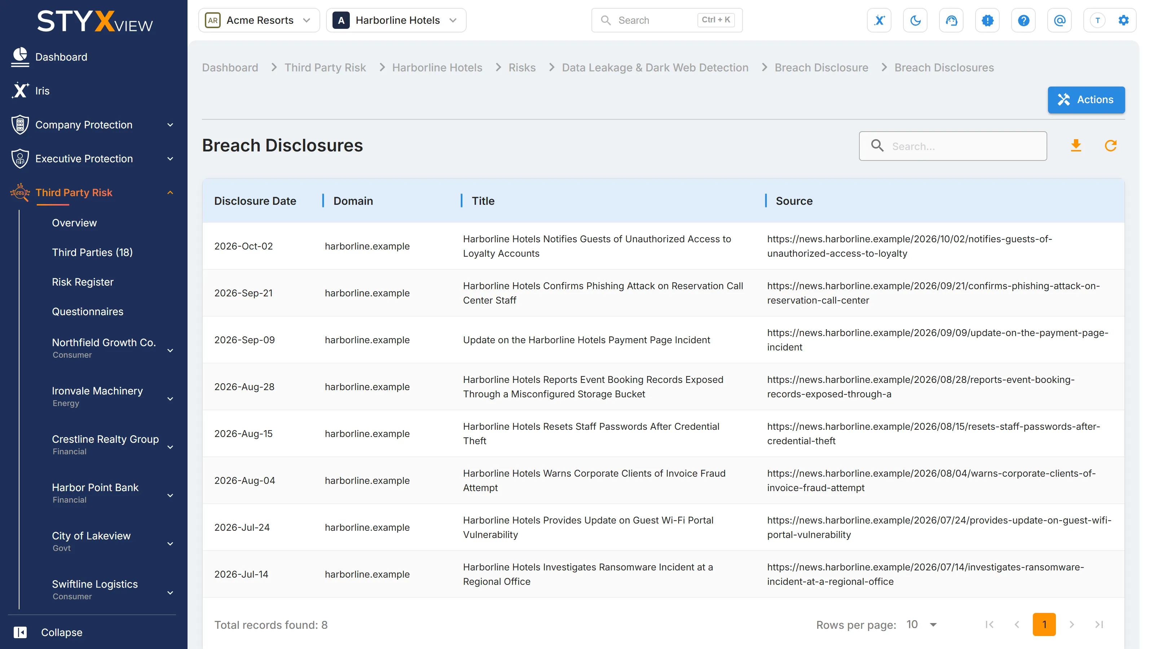Open Risk Register in sidebar
The width and height of the screenshot is (1154, 649).
click(83, 282)
